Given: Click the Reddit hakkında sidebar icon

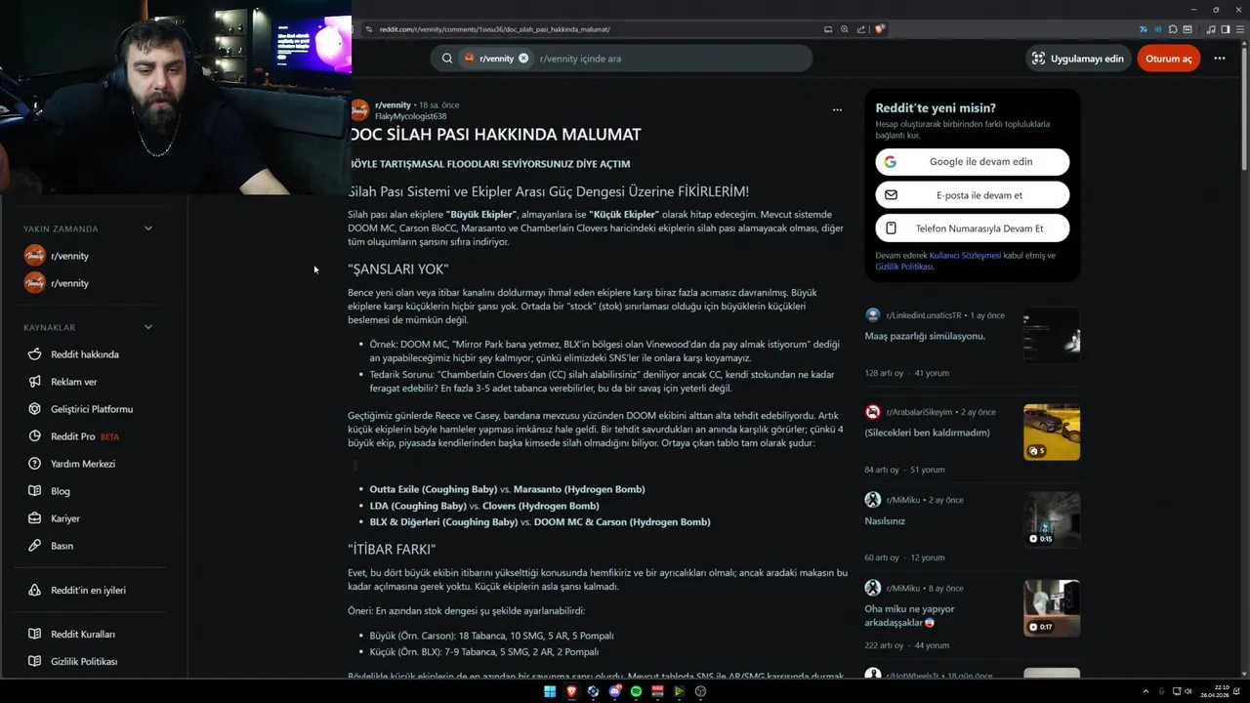Looking at the screenshot, I should click(35, 354).
